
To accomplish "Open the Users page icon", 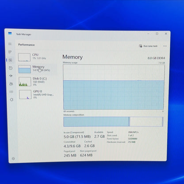I will pyautogui.click(x=11, y=84).
